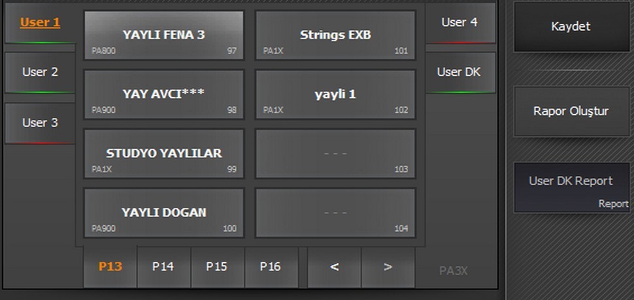Choose the YAY AVCI*** sound slot

[163, 95]
